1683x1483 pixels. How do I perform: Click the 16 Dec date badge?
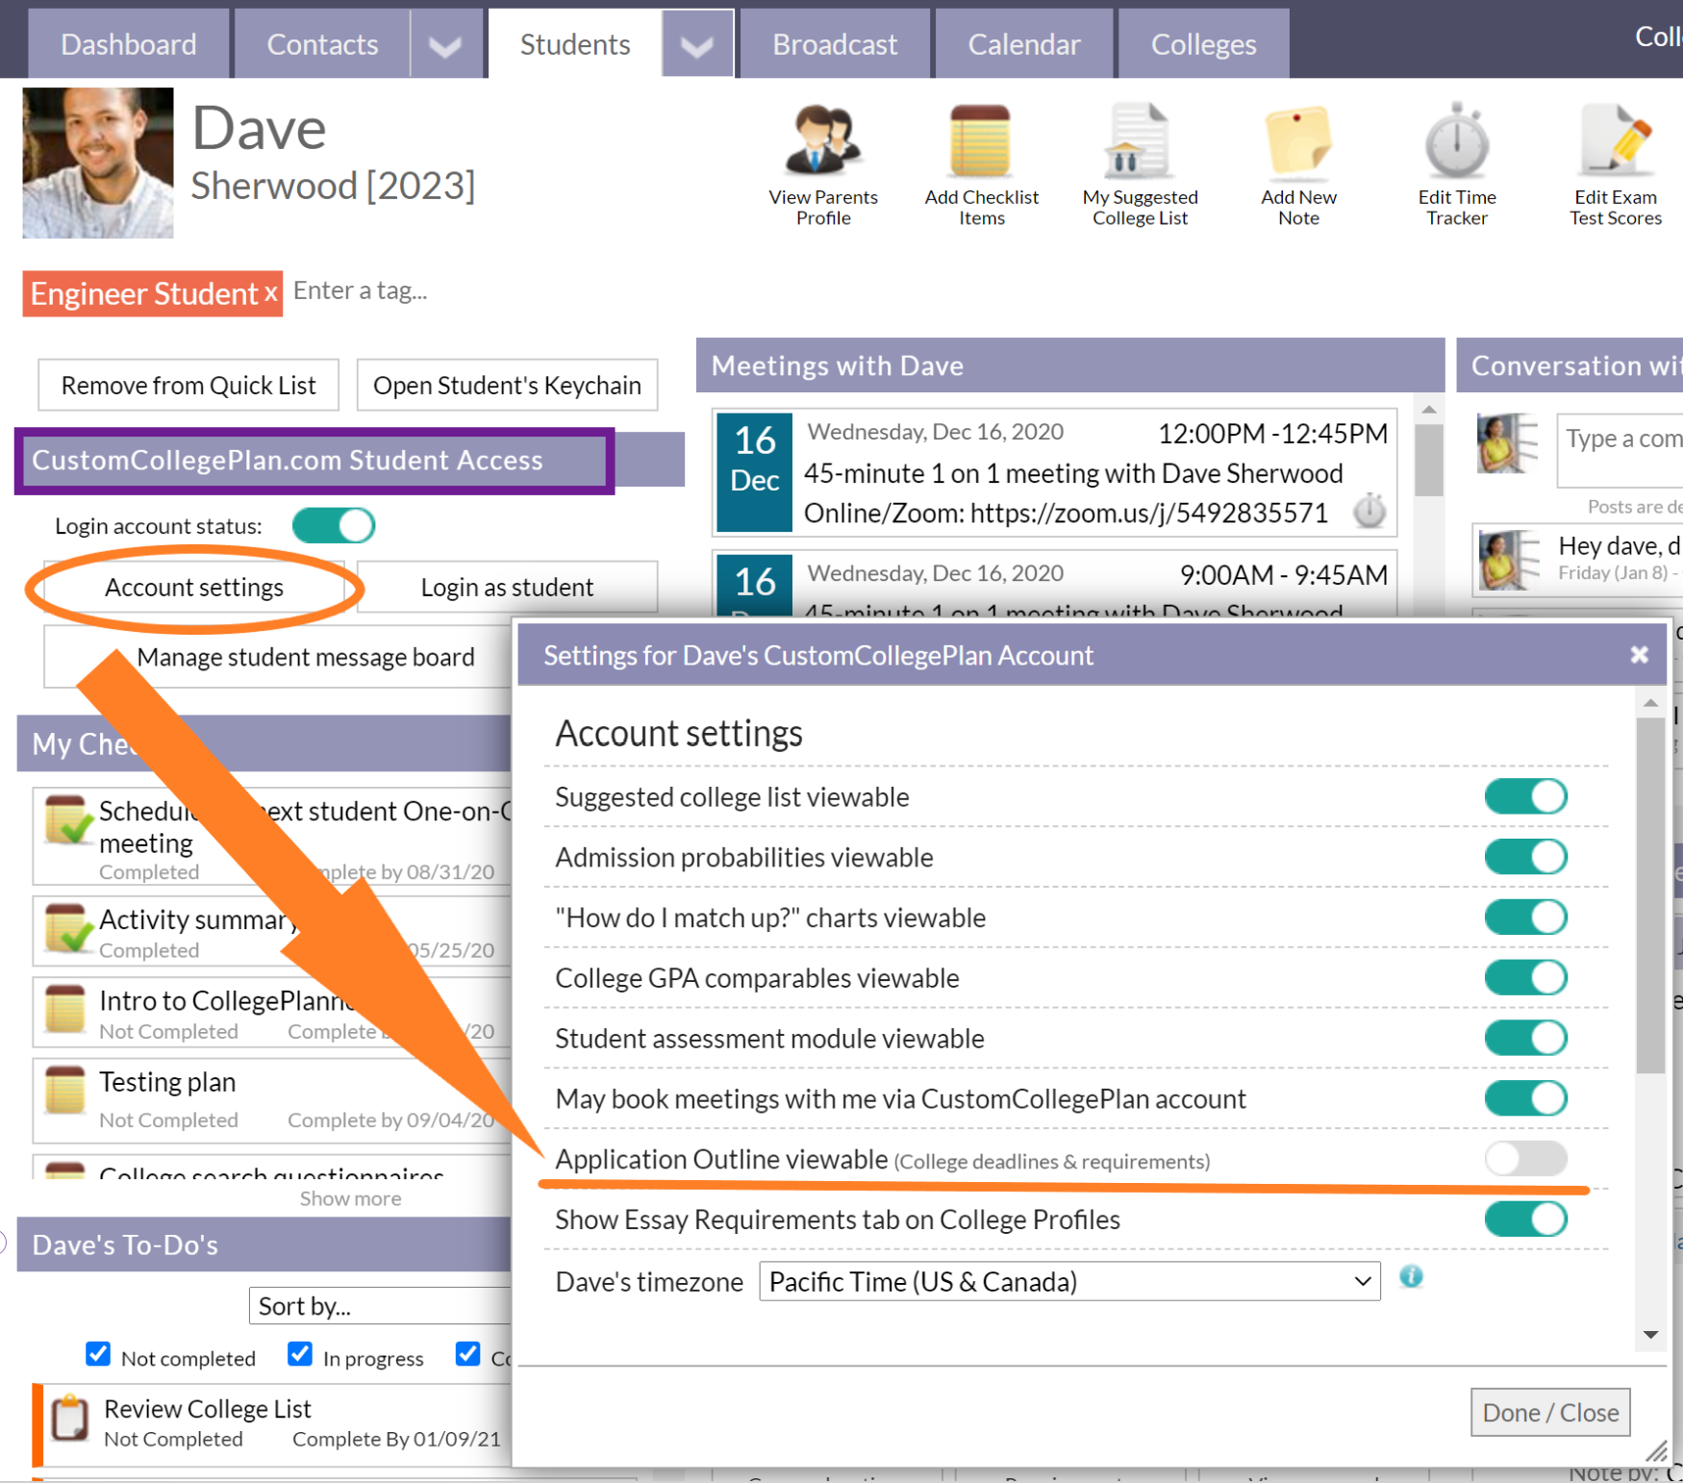point(755,471)
